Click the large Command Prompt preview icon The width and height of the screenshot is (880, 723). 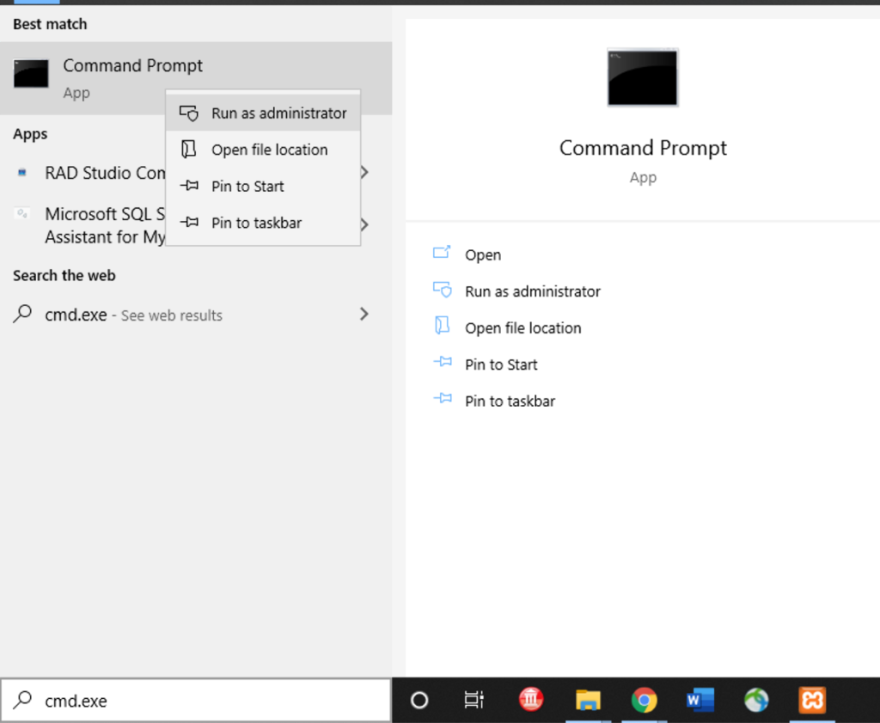pyautogui.click(x=643, y=77)
